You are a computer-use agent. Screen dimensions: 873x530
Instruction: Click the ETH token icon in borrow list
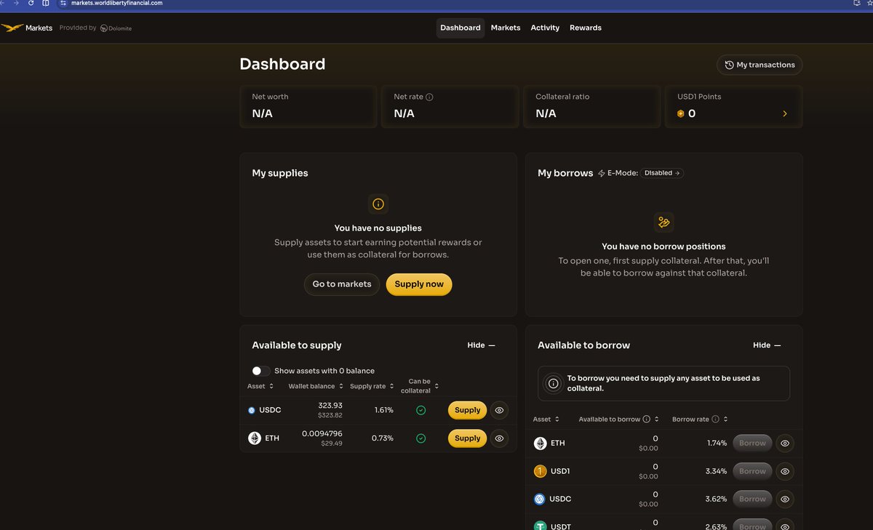(x=540, y=443)
